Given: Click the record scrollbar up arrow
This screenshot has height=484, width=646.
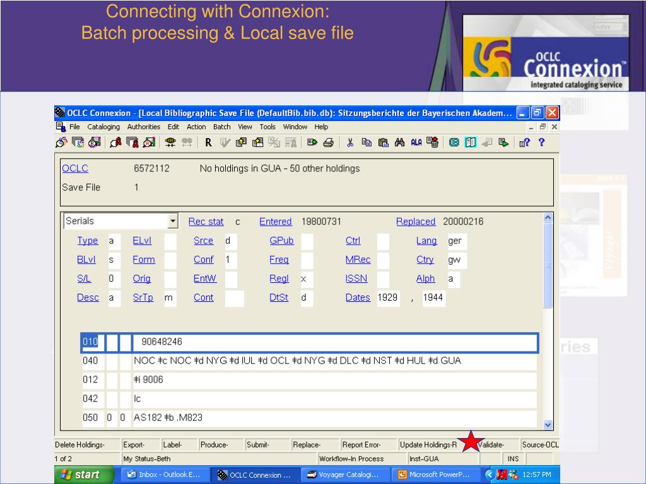Looking at the screenshot, I should (548, 217).
